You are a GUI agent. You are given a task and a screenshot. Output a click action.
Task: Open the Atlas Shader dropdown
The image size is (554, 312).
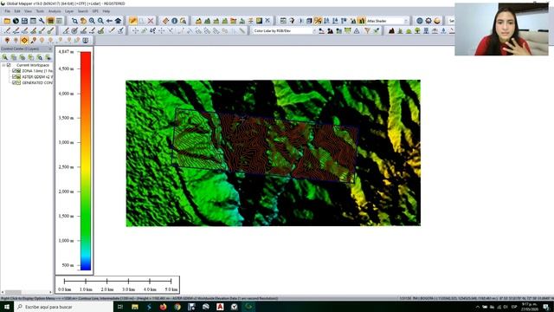pyautogui.click(x=388, y=21)
